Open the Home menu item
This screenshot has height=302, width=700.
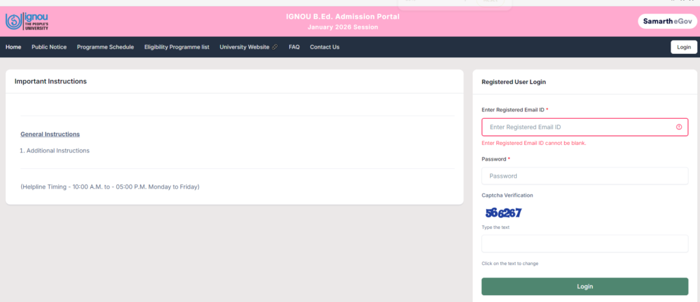pyautogui.click(x=14, y=47)
